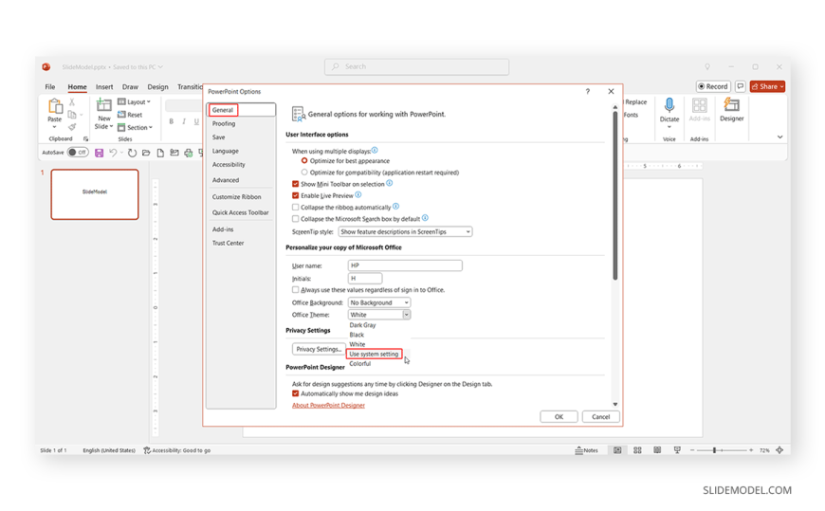Switch to the Draw ribbon tab

coord(130,87)
